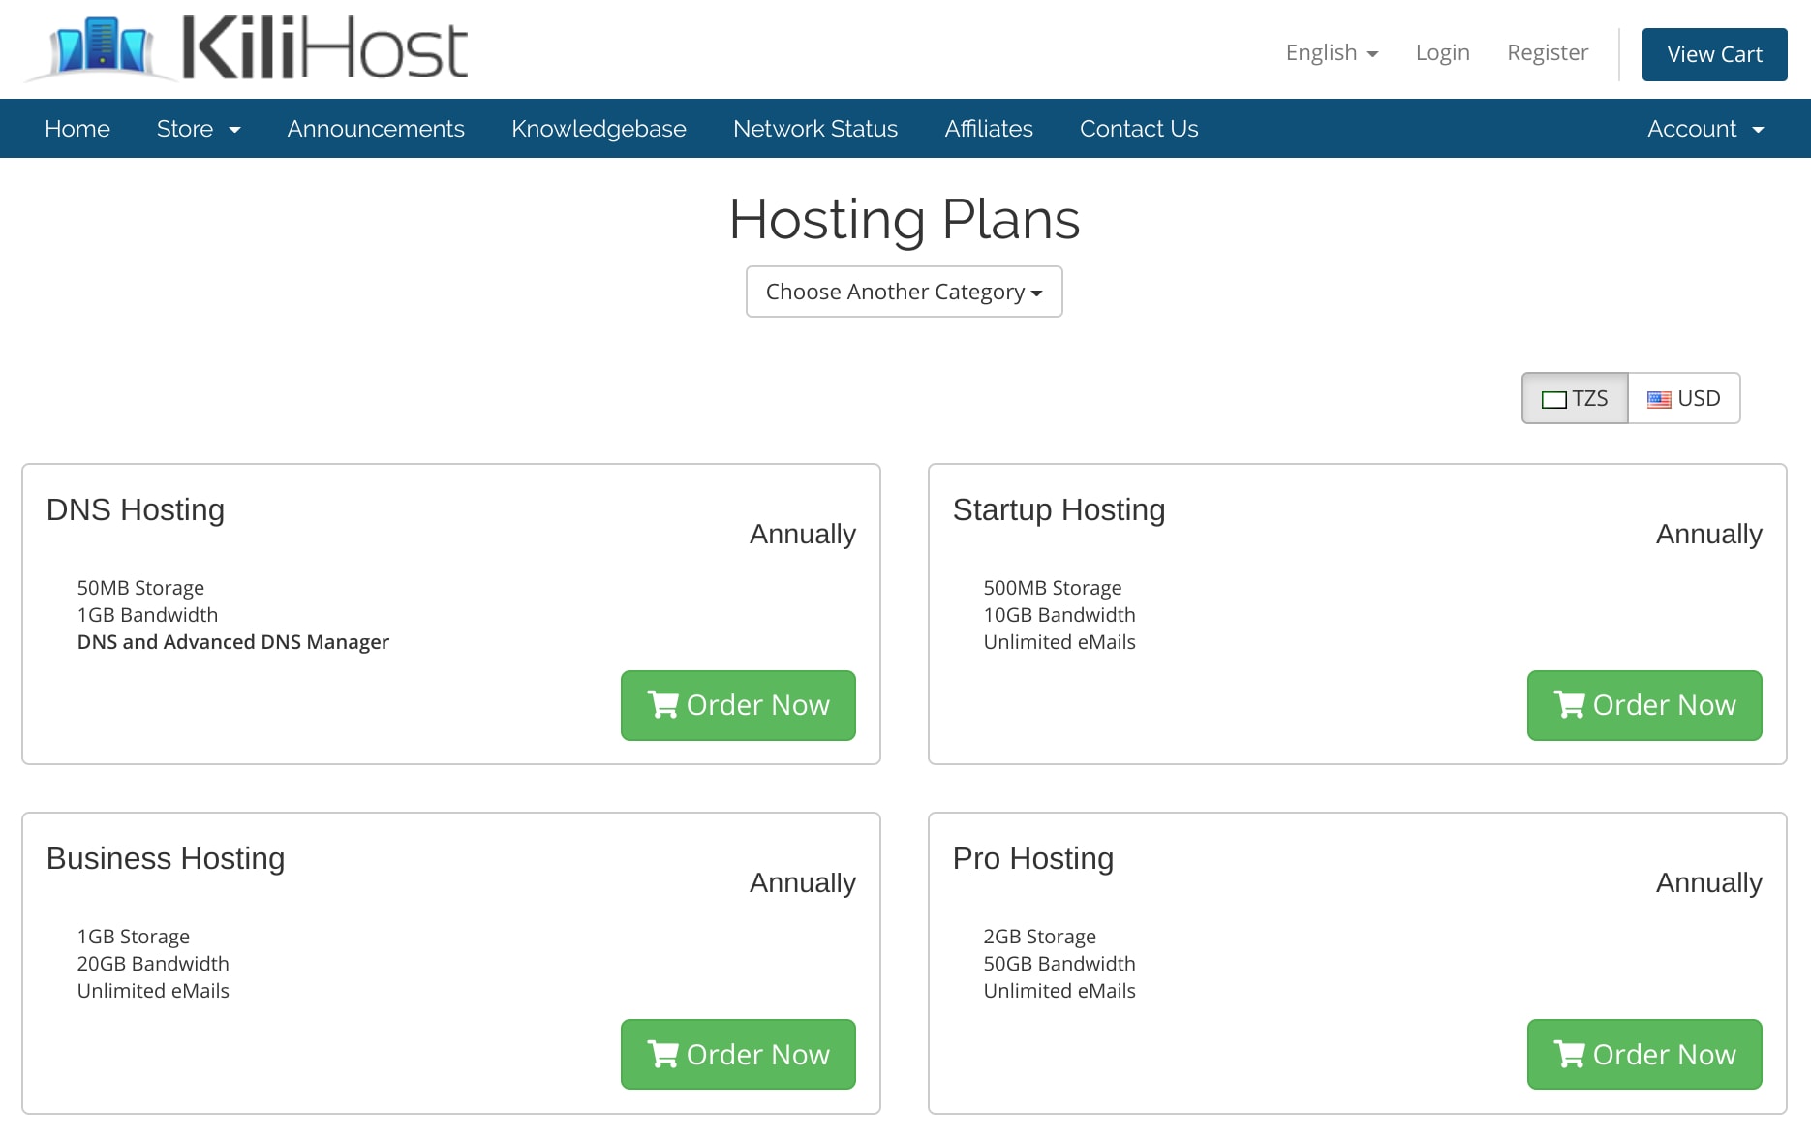1811x1140 pixels.
Task: Check Network Status page
Action: pyautogui.click(x=815, y=129)
